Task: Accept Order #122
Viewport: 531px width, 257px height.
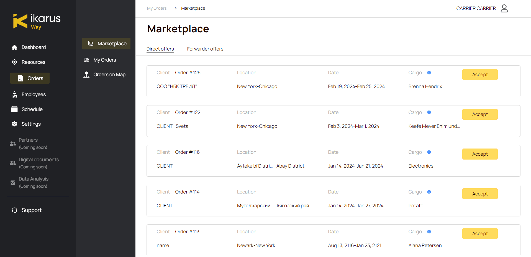Action: click(x=480, y=114)
